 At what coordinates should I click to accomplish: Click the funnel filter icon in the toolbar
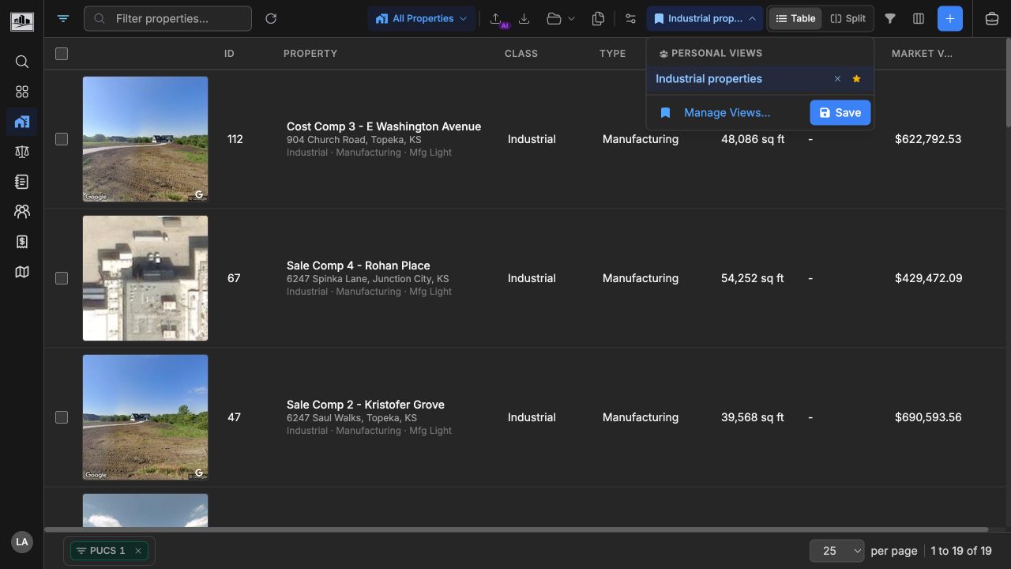(890, 18)
